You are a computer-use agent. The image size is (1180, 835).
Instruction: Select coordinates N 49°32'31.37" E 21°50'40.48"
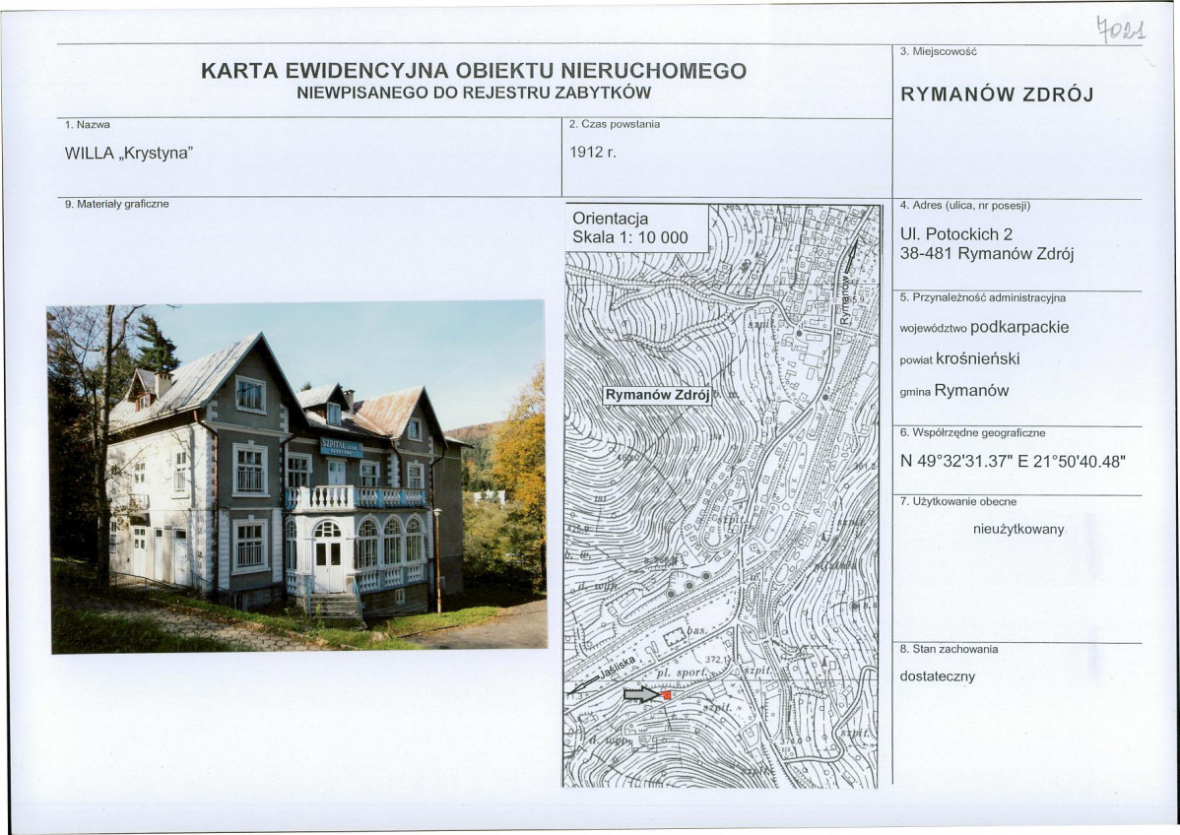1013,462
